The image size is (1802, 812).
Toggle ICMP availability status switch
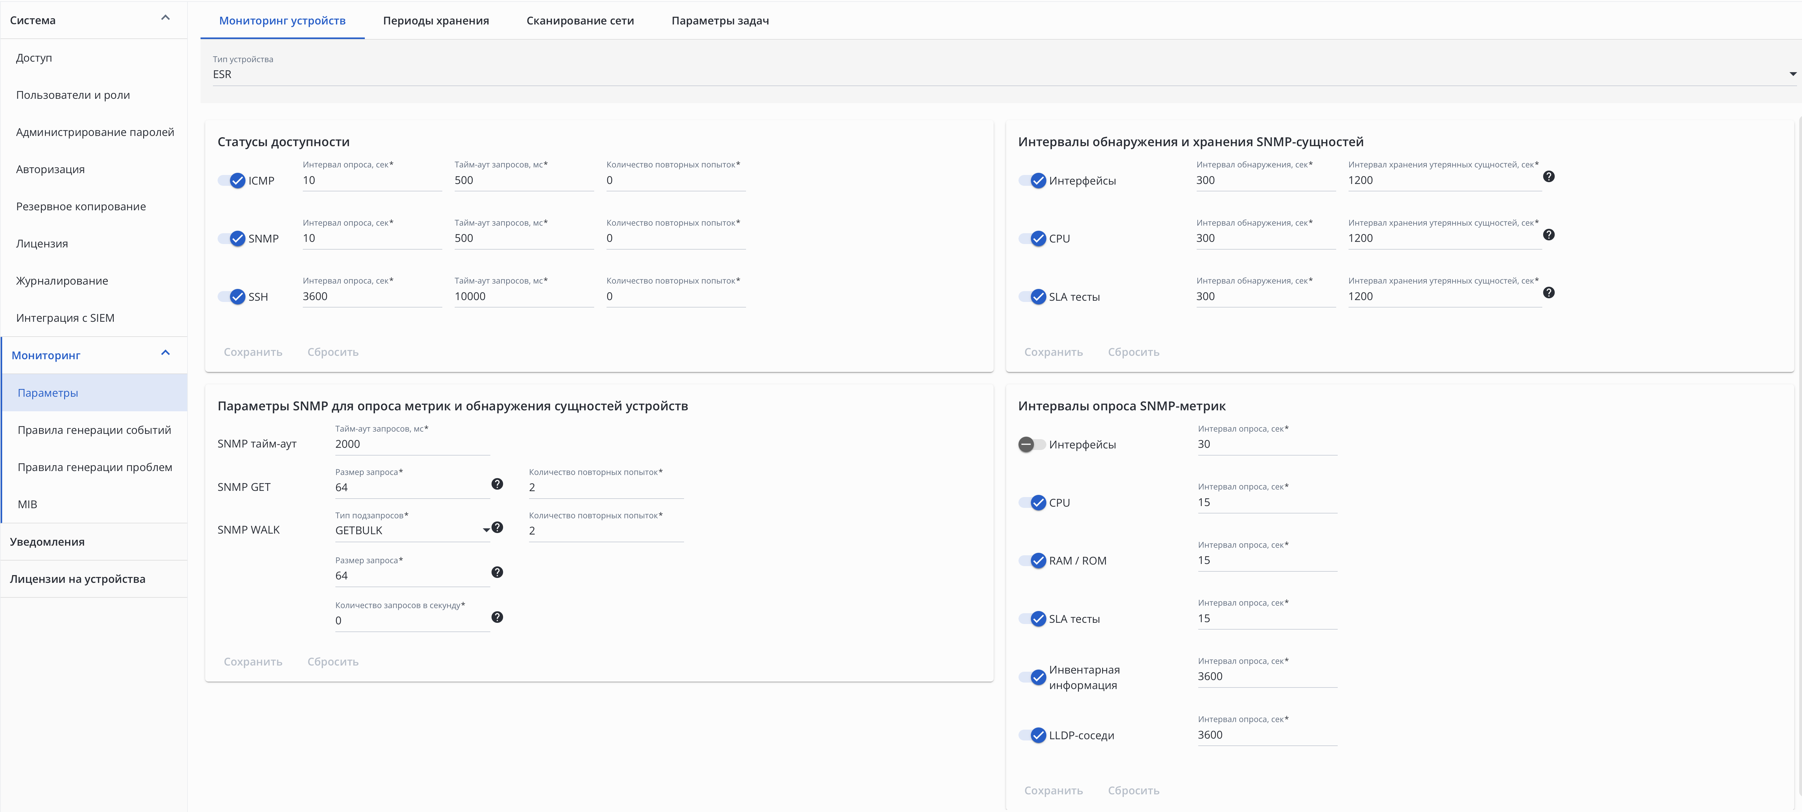232,180
